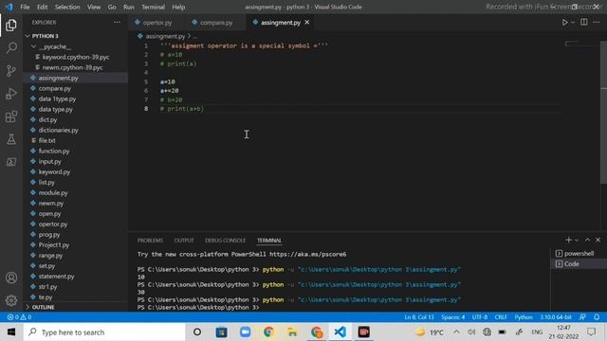Click the editor vertical scrollbar
Image resolution: width=607 pixels, height=341 pixels.
[603, 112]
